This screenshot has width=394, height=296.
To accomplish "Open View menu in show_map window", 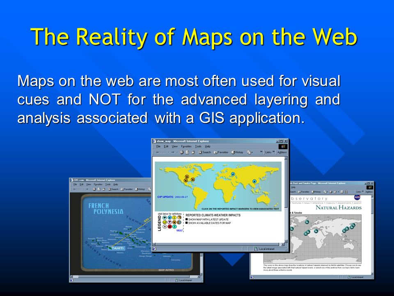I will click(x=175, y=146).
